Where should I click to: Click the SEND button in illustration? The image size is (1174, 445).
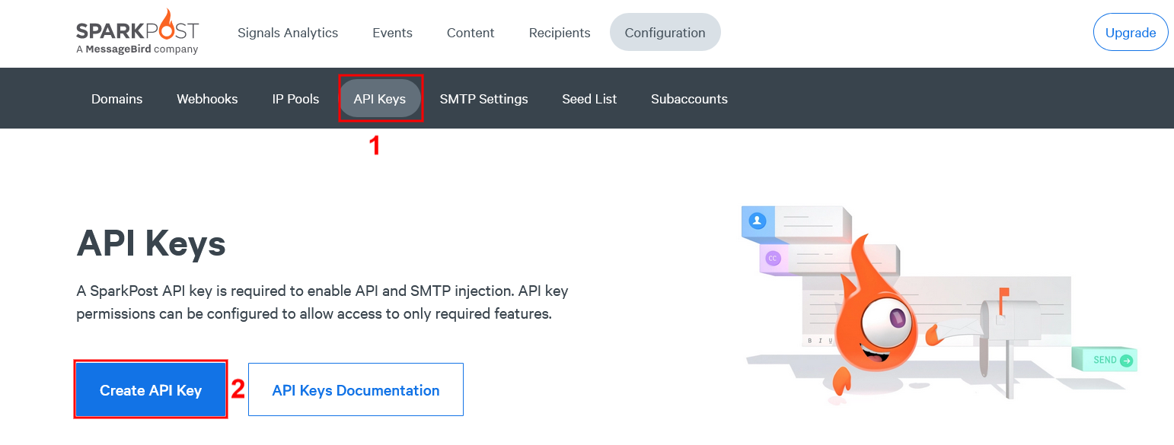(1105, 360)
